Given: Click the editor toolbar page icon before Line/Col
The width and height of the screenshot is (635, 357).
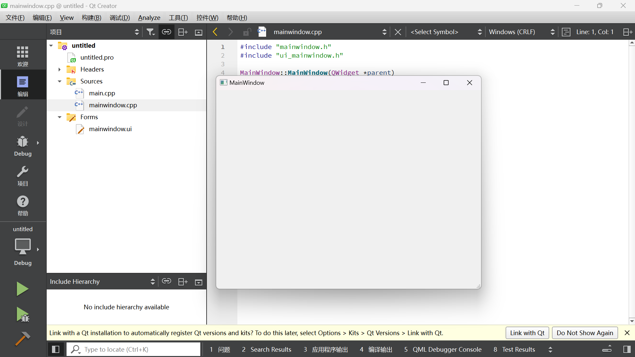Looking at the screenshot, I should click(x=566, y=32).
